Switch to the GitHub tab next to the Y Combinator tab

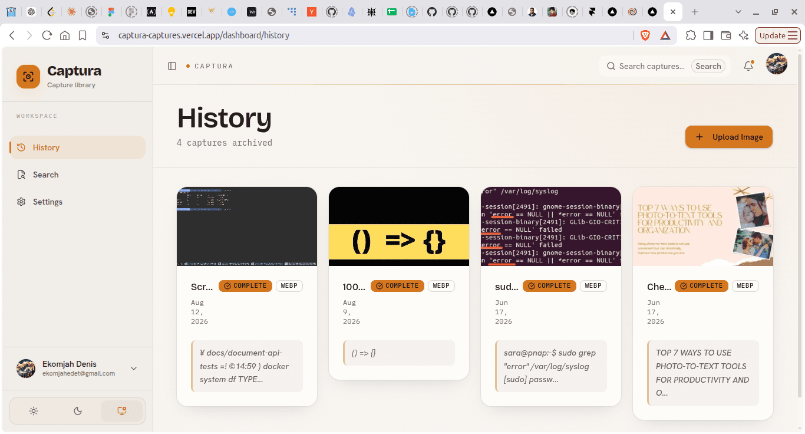pos(332,12)
